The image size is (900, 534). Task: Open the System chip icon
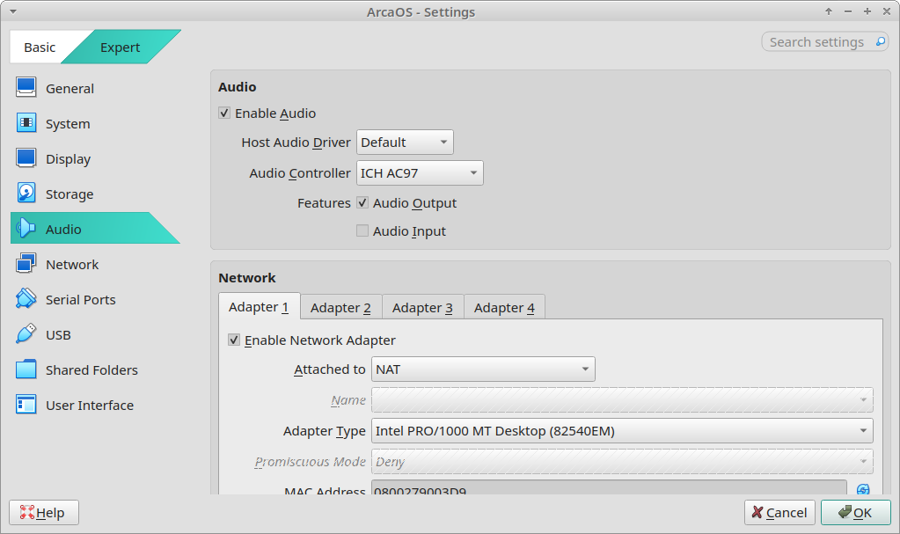point(26,123)
